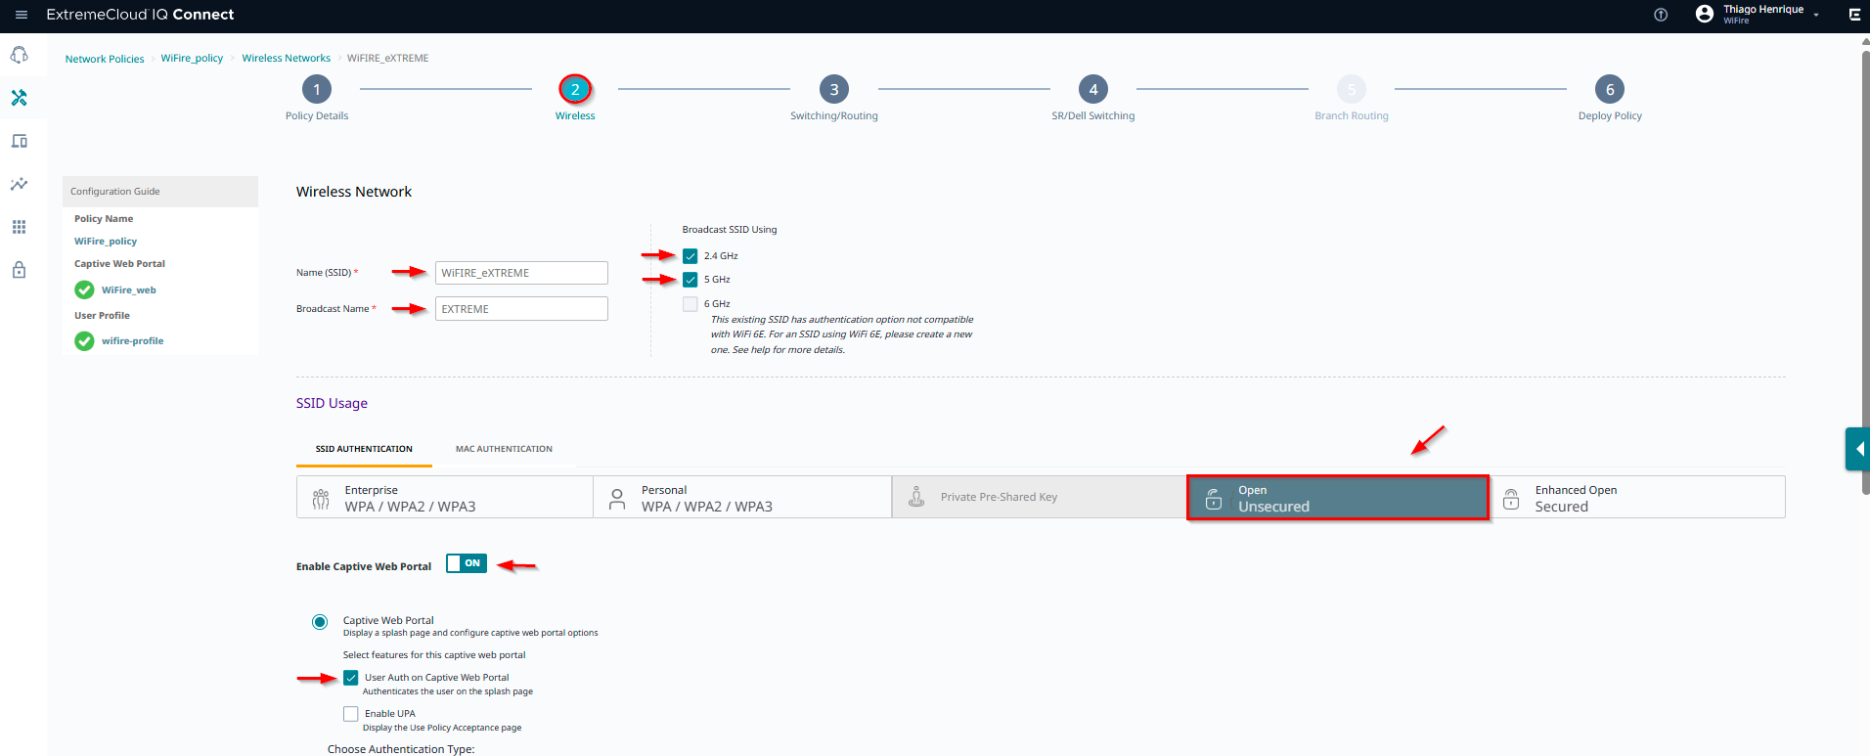1870x756 pixels.
Task: Select Enterprise WPA / WPA2 / WPA3 option
Action: click(x=445, y=497)
